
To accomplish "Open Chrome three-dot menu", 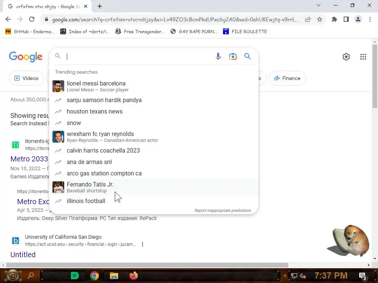I will click(370, 19).
